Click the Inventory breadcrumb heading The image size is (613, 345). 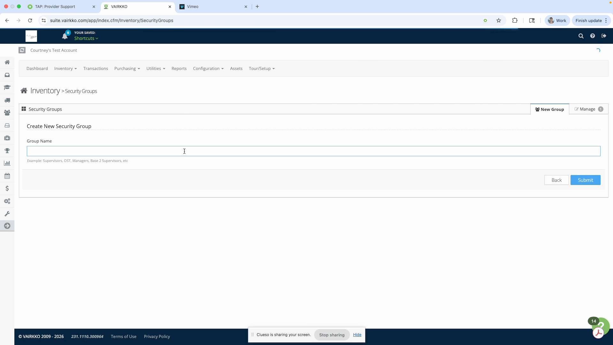pos(45,91)
